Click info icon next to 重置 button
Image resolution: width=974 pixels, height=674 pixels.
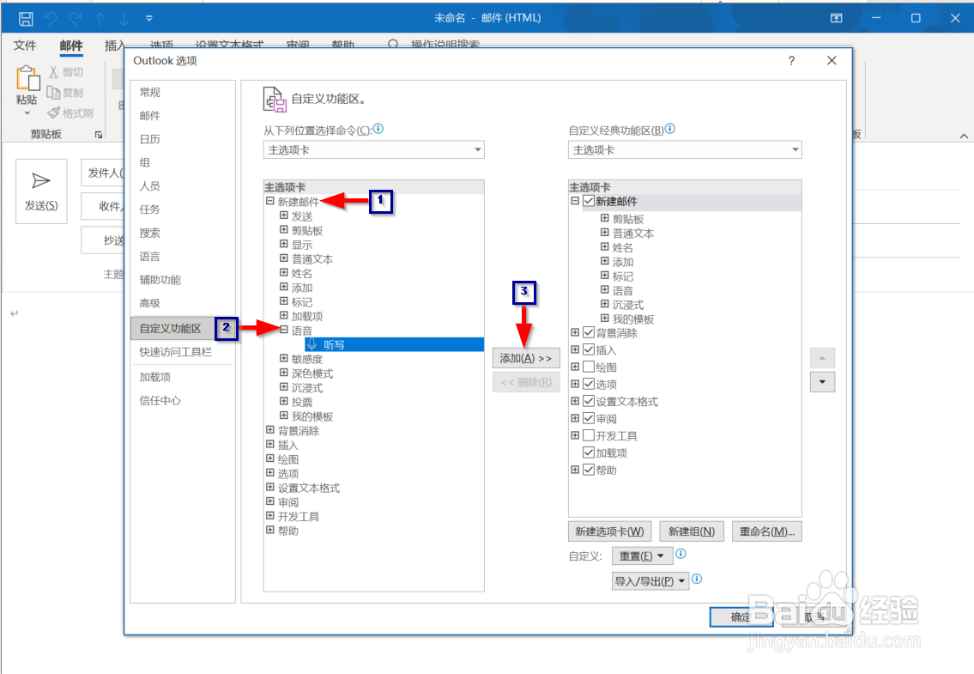(x=681, y=554)
